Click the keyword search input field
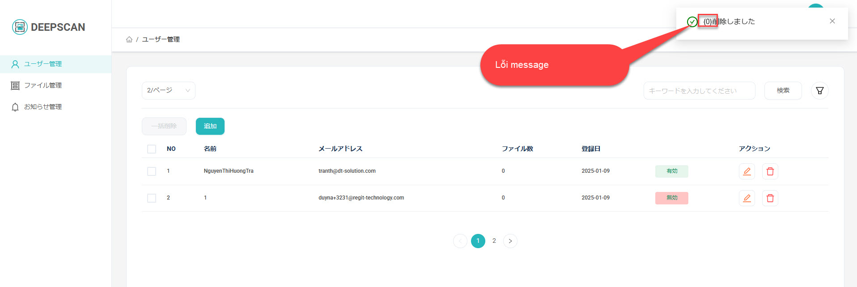Viewport: 857px width, 287px height. click(x=699, y=91)
